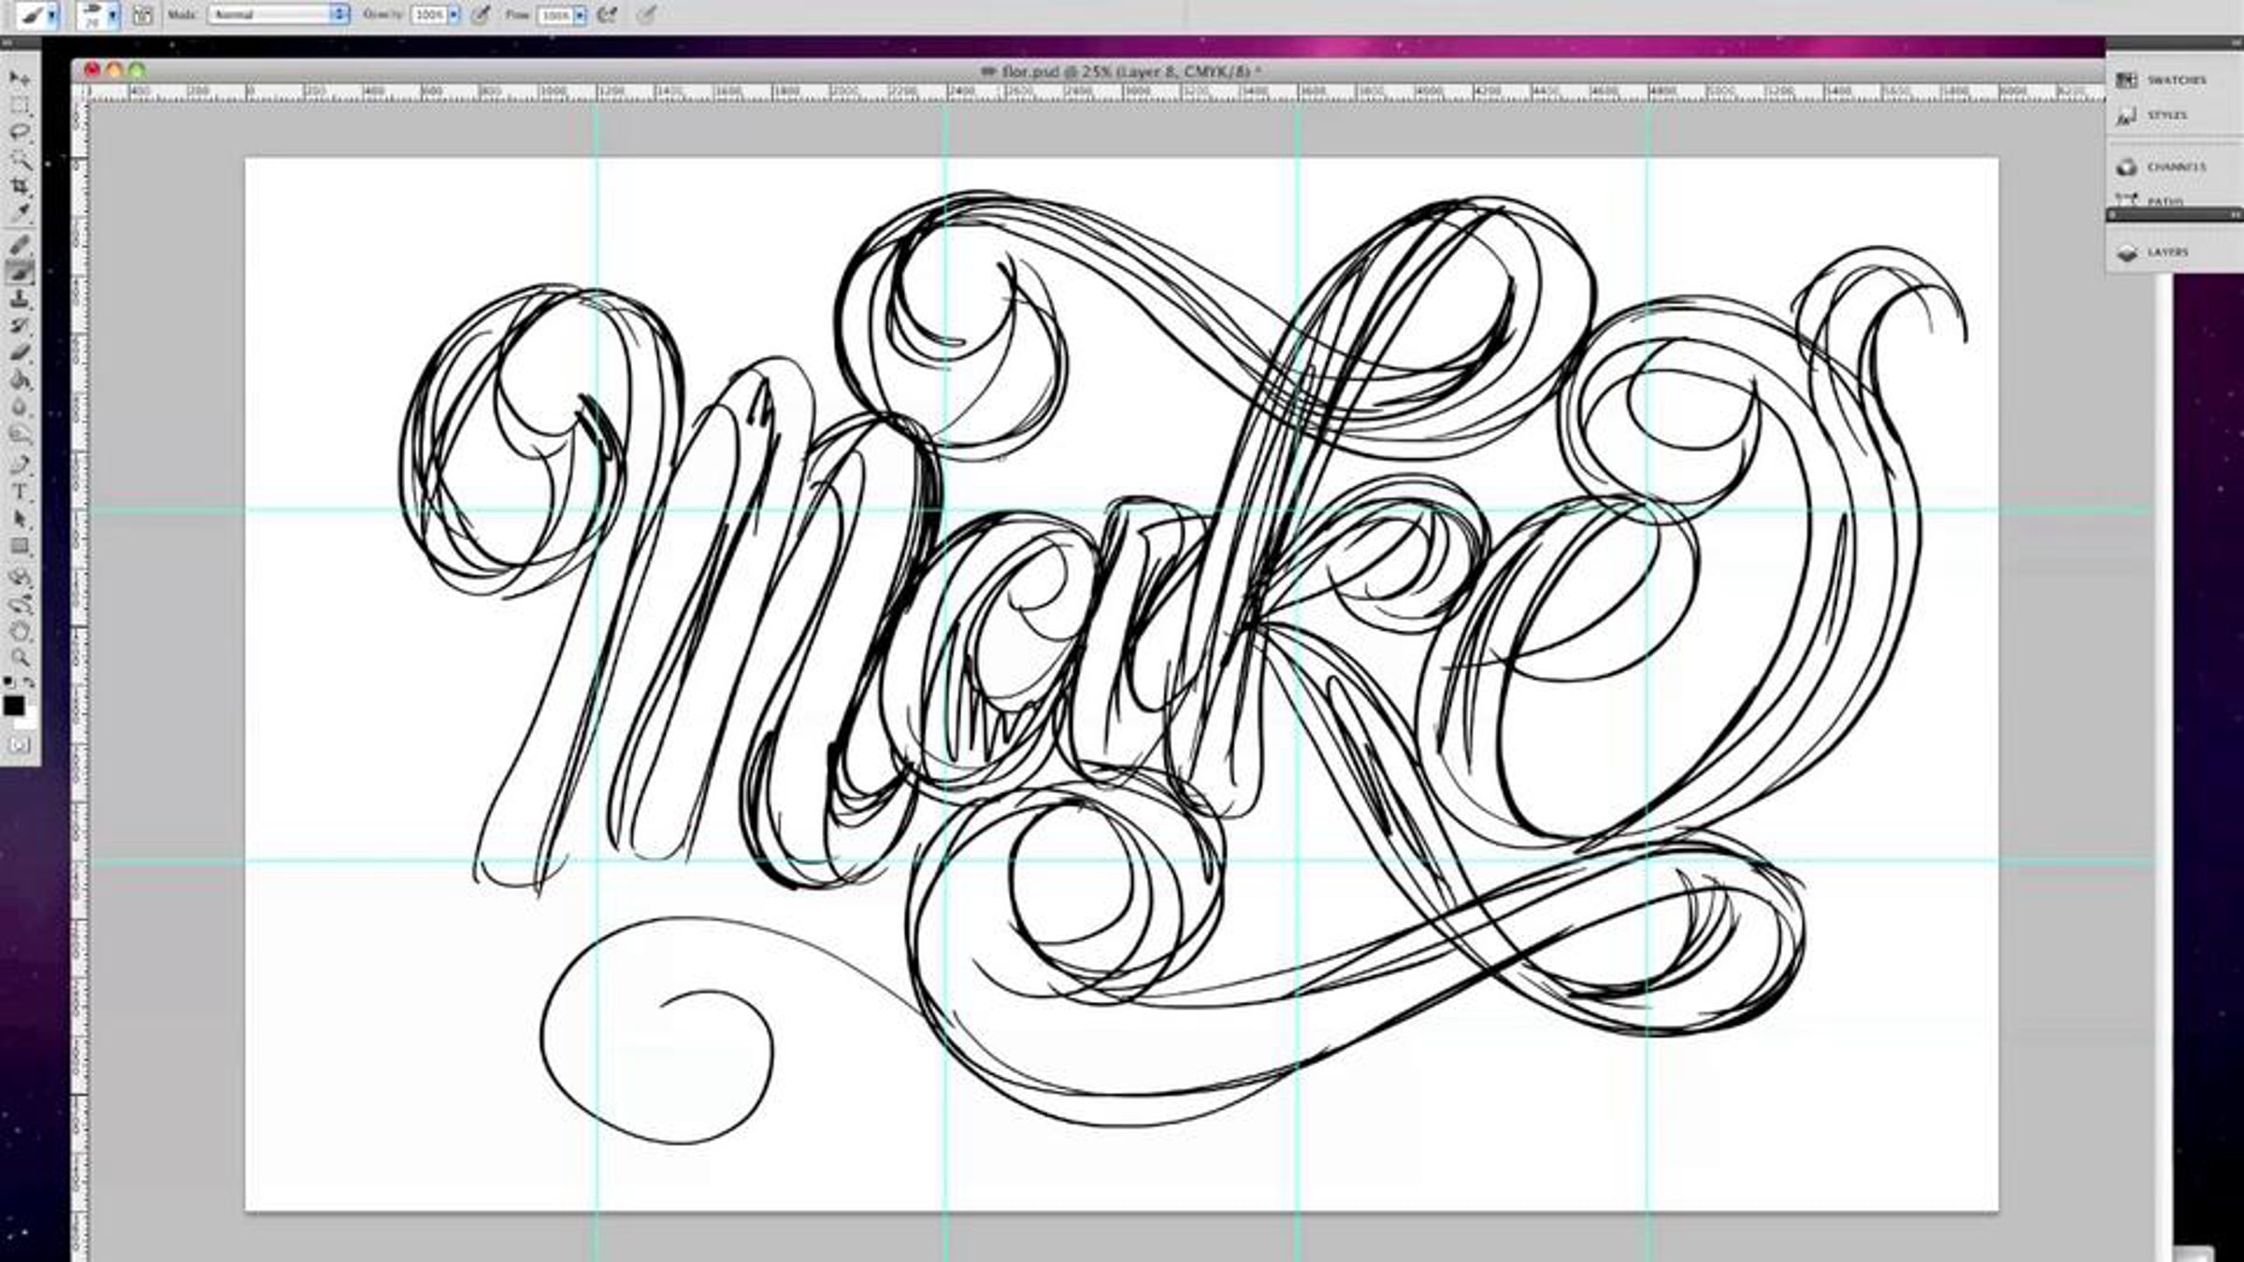
Task: Select the Clone Stamp tool
Action: point(20,299)
